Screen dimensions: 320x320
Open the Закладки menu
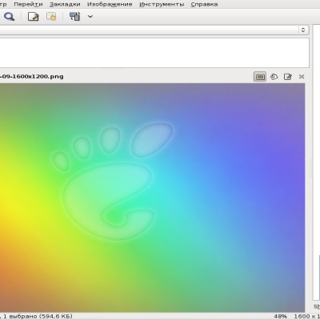(x=65, y=4)
